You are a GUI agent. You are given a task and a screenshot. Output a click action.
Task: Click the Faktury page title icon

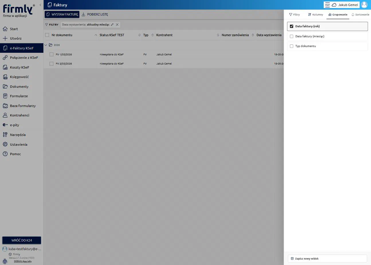tap(50, 5)
